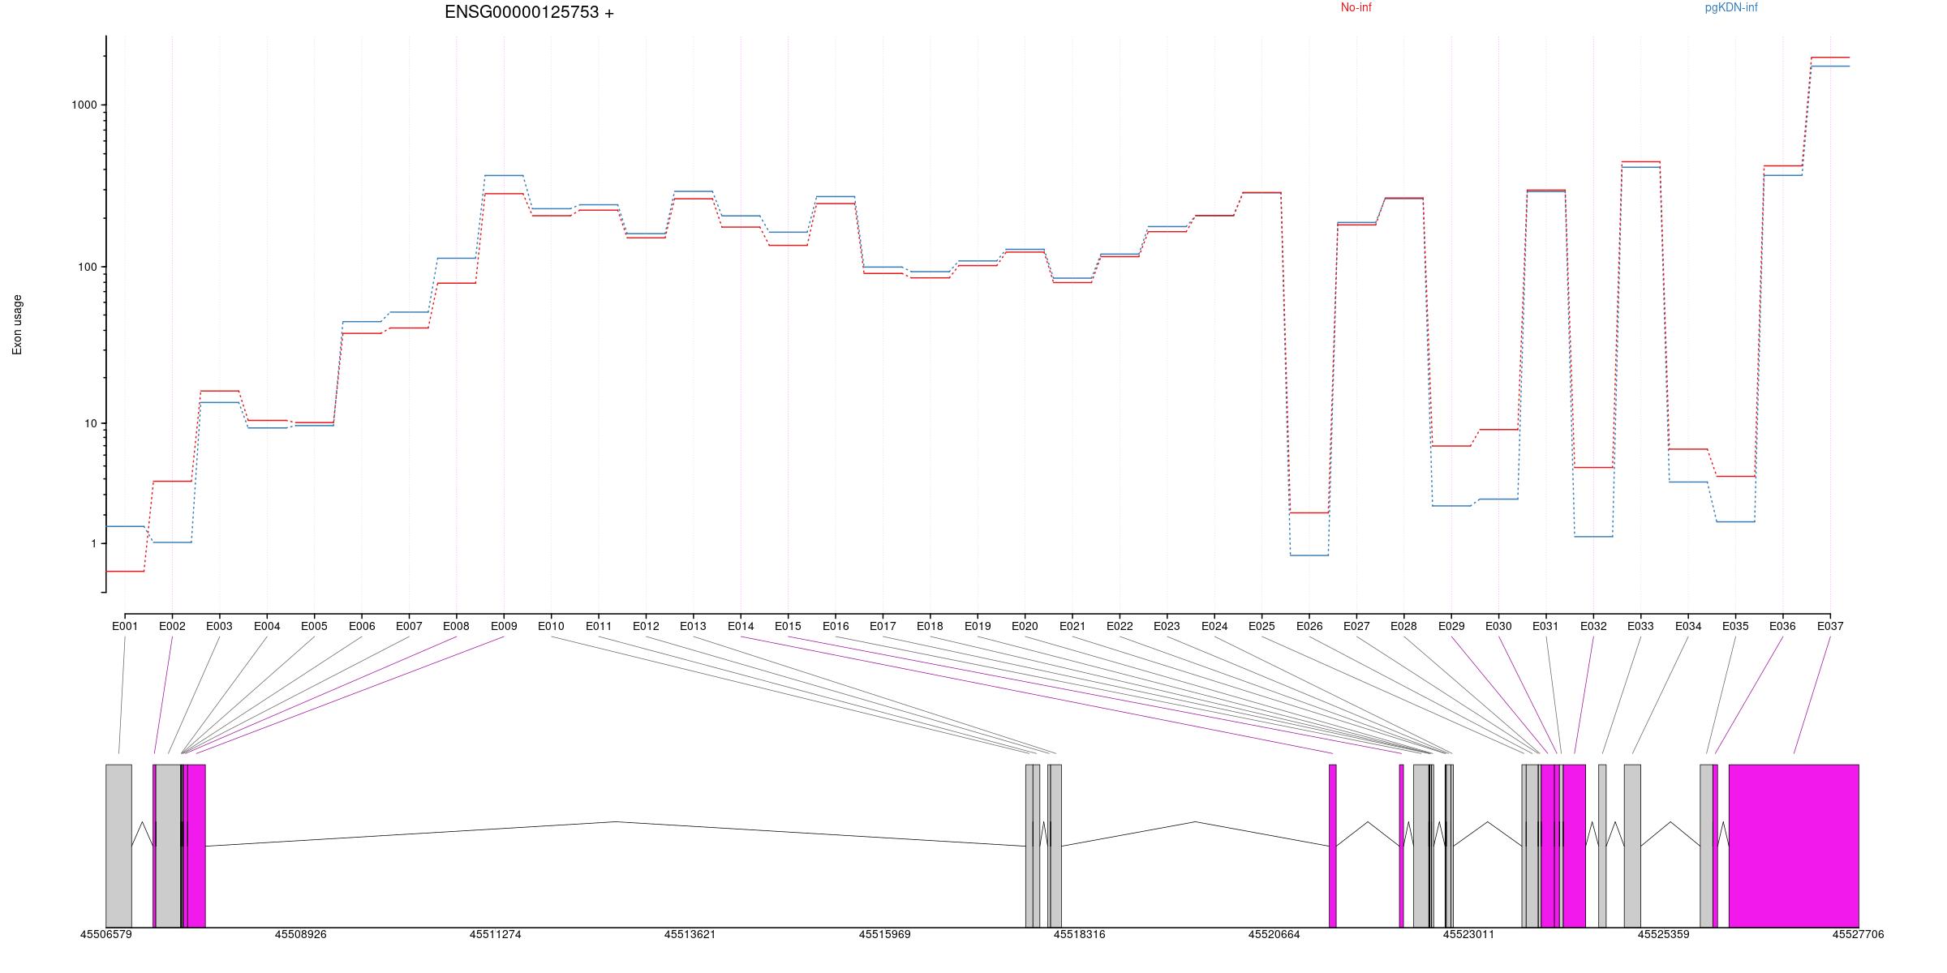Click exon label E010
Screen dimensions: 1947x973
click(x=551, y=626)
